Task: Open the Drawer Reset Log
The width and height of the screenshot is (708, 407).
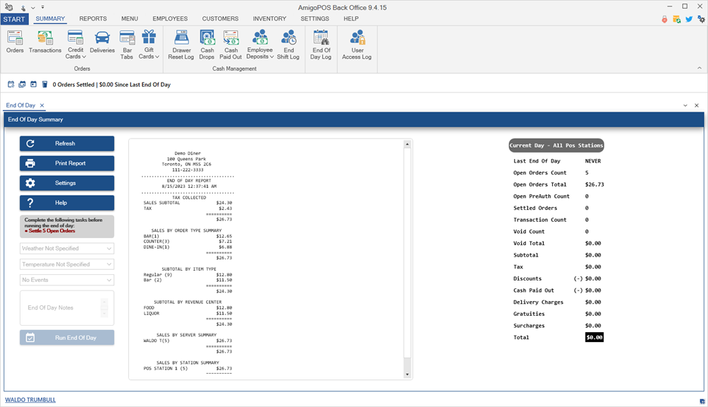Action: point(181,45)
